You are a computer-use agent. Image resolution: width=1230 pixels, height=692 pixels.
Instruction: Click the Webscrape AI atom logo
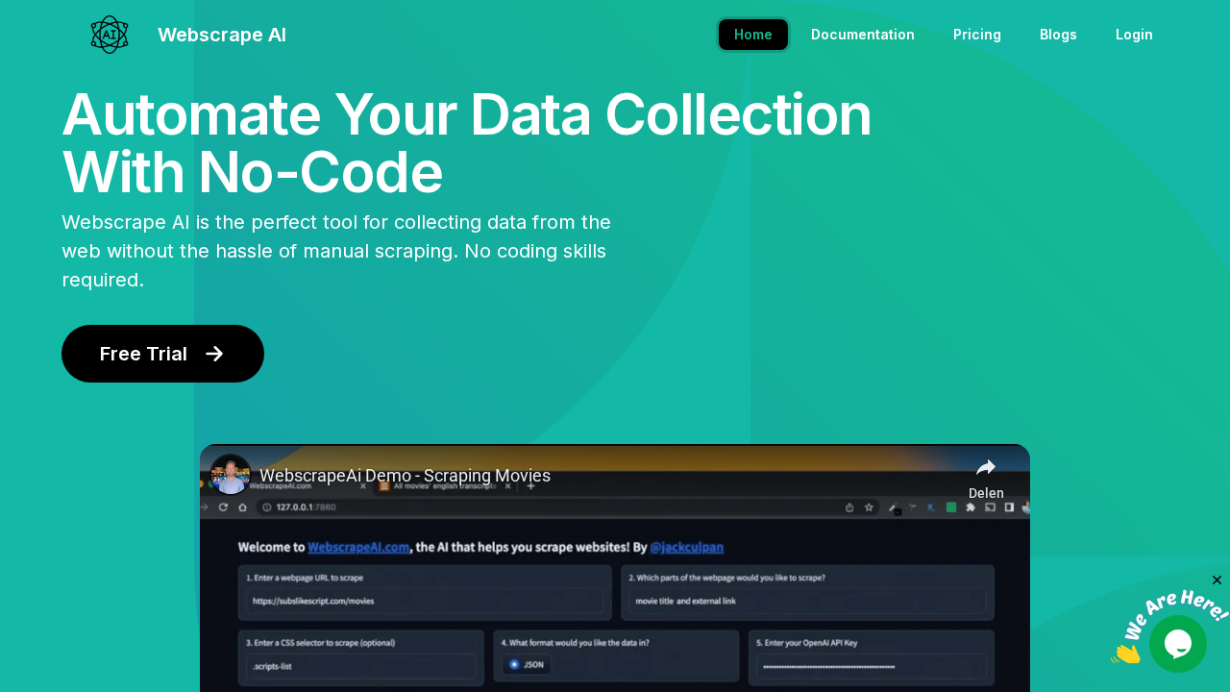110,35
